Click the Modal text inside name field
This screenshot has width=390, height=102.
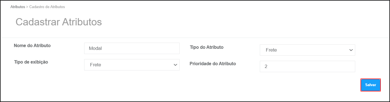[95, 48]
